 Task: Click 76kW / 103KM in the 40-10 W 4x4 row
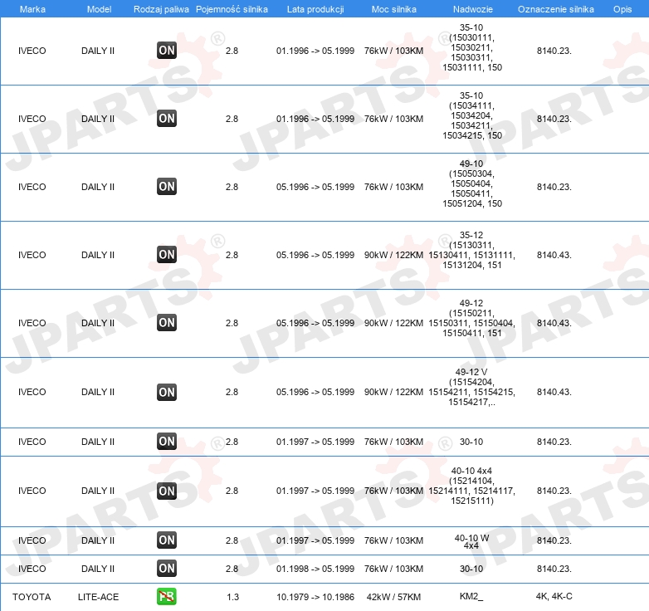click(x=393, y=540)
